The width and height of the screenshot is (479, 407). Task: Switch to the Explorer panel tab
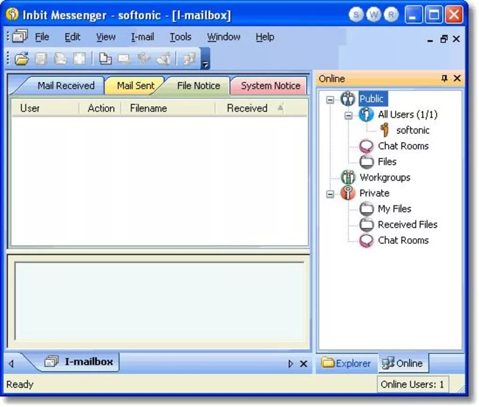[x=346, y=363]
